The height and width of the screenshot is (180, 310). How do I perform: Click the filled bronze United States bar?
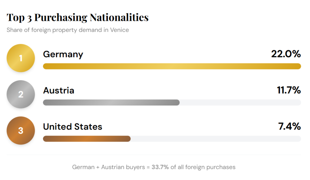click(x=87, y=139)
